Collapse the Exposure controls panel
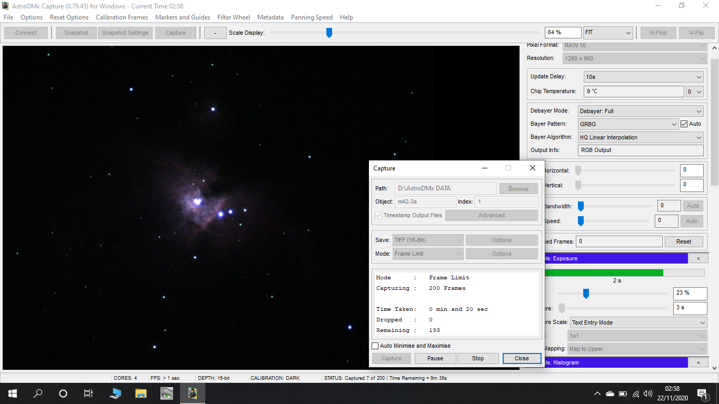 698,258
